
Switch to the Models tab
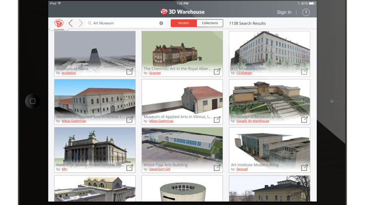tap(184, 23)
